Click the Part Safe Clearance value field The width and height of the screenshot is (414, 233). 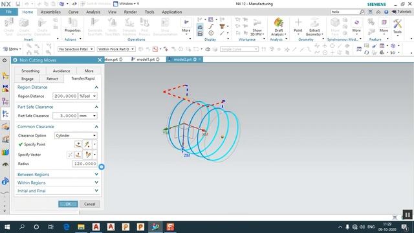65,116
